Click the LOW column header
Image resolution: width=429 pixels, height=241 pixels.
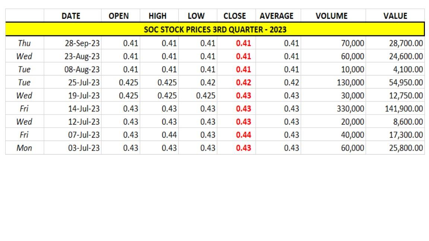click(196, 16)
